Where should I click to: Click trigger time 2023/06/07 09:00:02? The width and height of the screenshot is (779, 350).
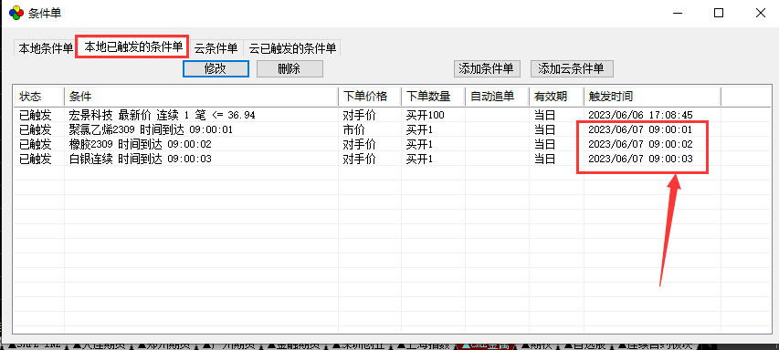coord(640,145)
